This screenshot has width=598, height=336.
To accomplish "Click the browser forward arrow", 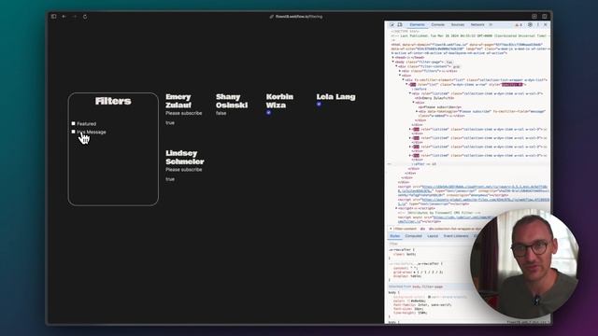I will coord(75,17).
